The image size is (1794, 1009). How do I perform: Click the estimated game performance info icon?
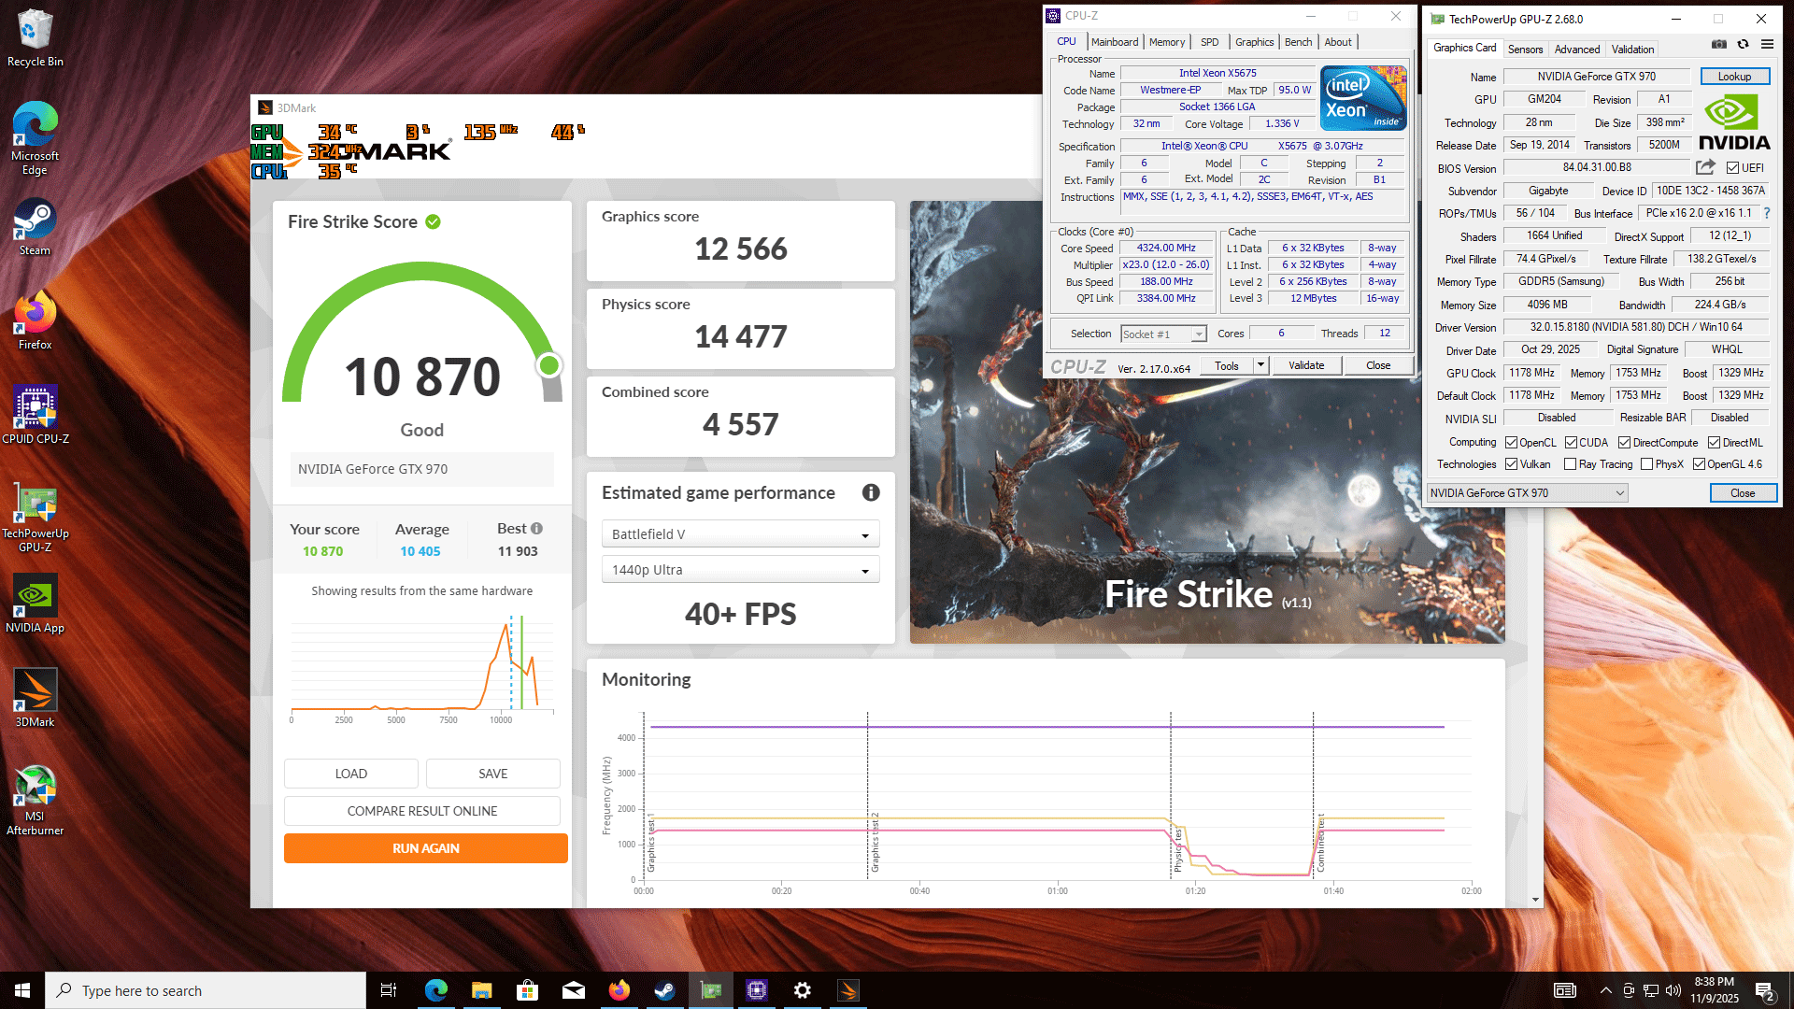point(871,492)
